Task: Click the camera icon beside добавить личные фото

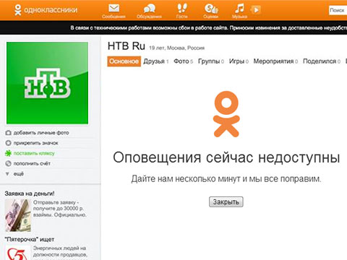Action: pos(8,133)
